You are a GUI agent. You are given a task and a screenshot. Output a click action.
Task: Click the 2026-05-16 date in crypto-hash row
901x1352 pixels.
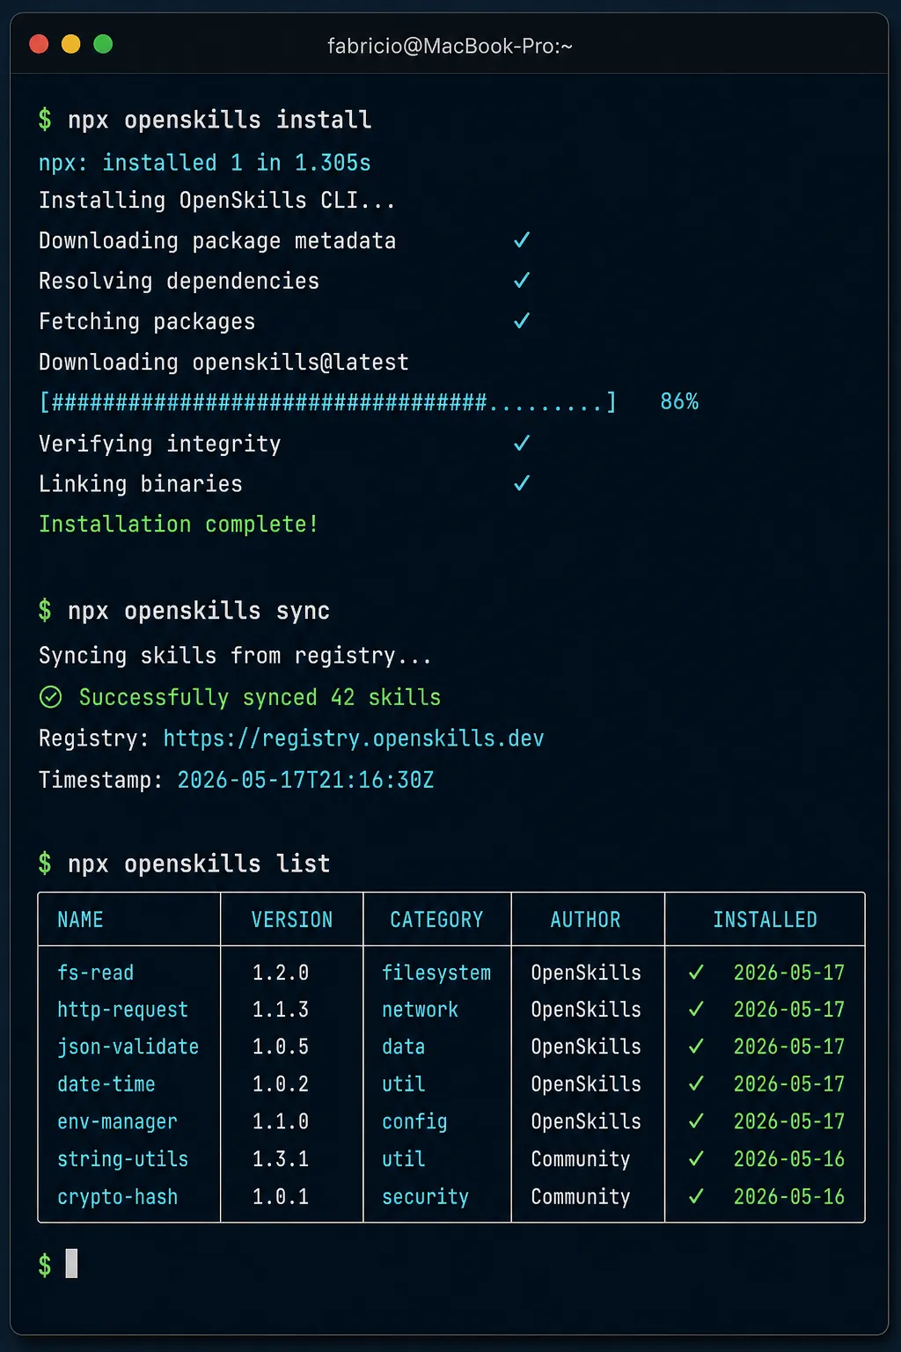click(789, 1197)
